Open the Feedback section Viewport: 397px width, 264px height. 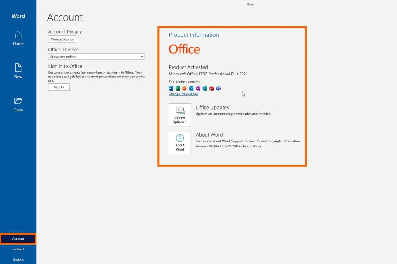[18, 249]
